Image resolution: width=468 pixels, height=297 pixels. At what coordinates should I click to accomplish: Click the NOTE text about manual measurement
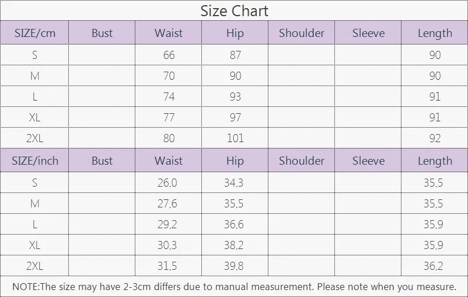234,287
